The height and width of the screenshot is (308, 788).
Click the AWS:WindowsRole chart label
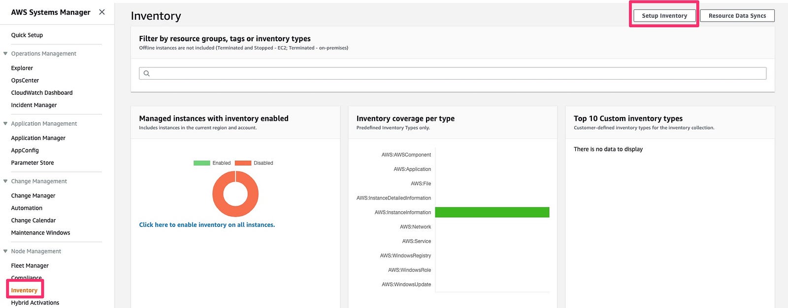(409, 270)
